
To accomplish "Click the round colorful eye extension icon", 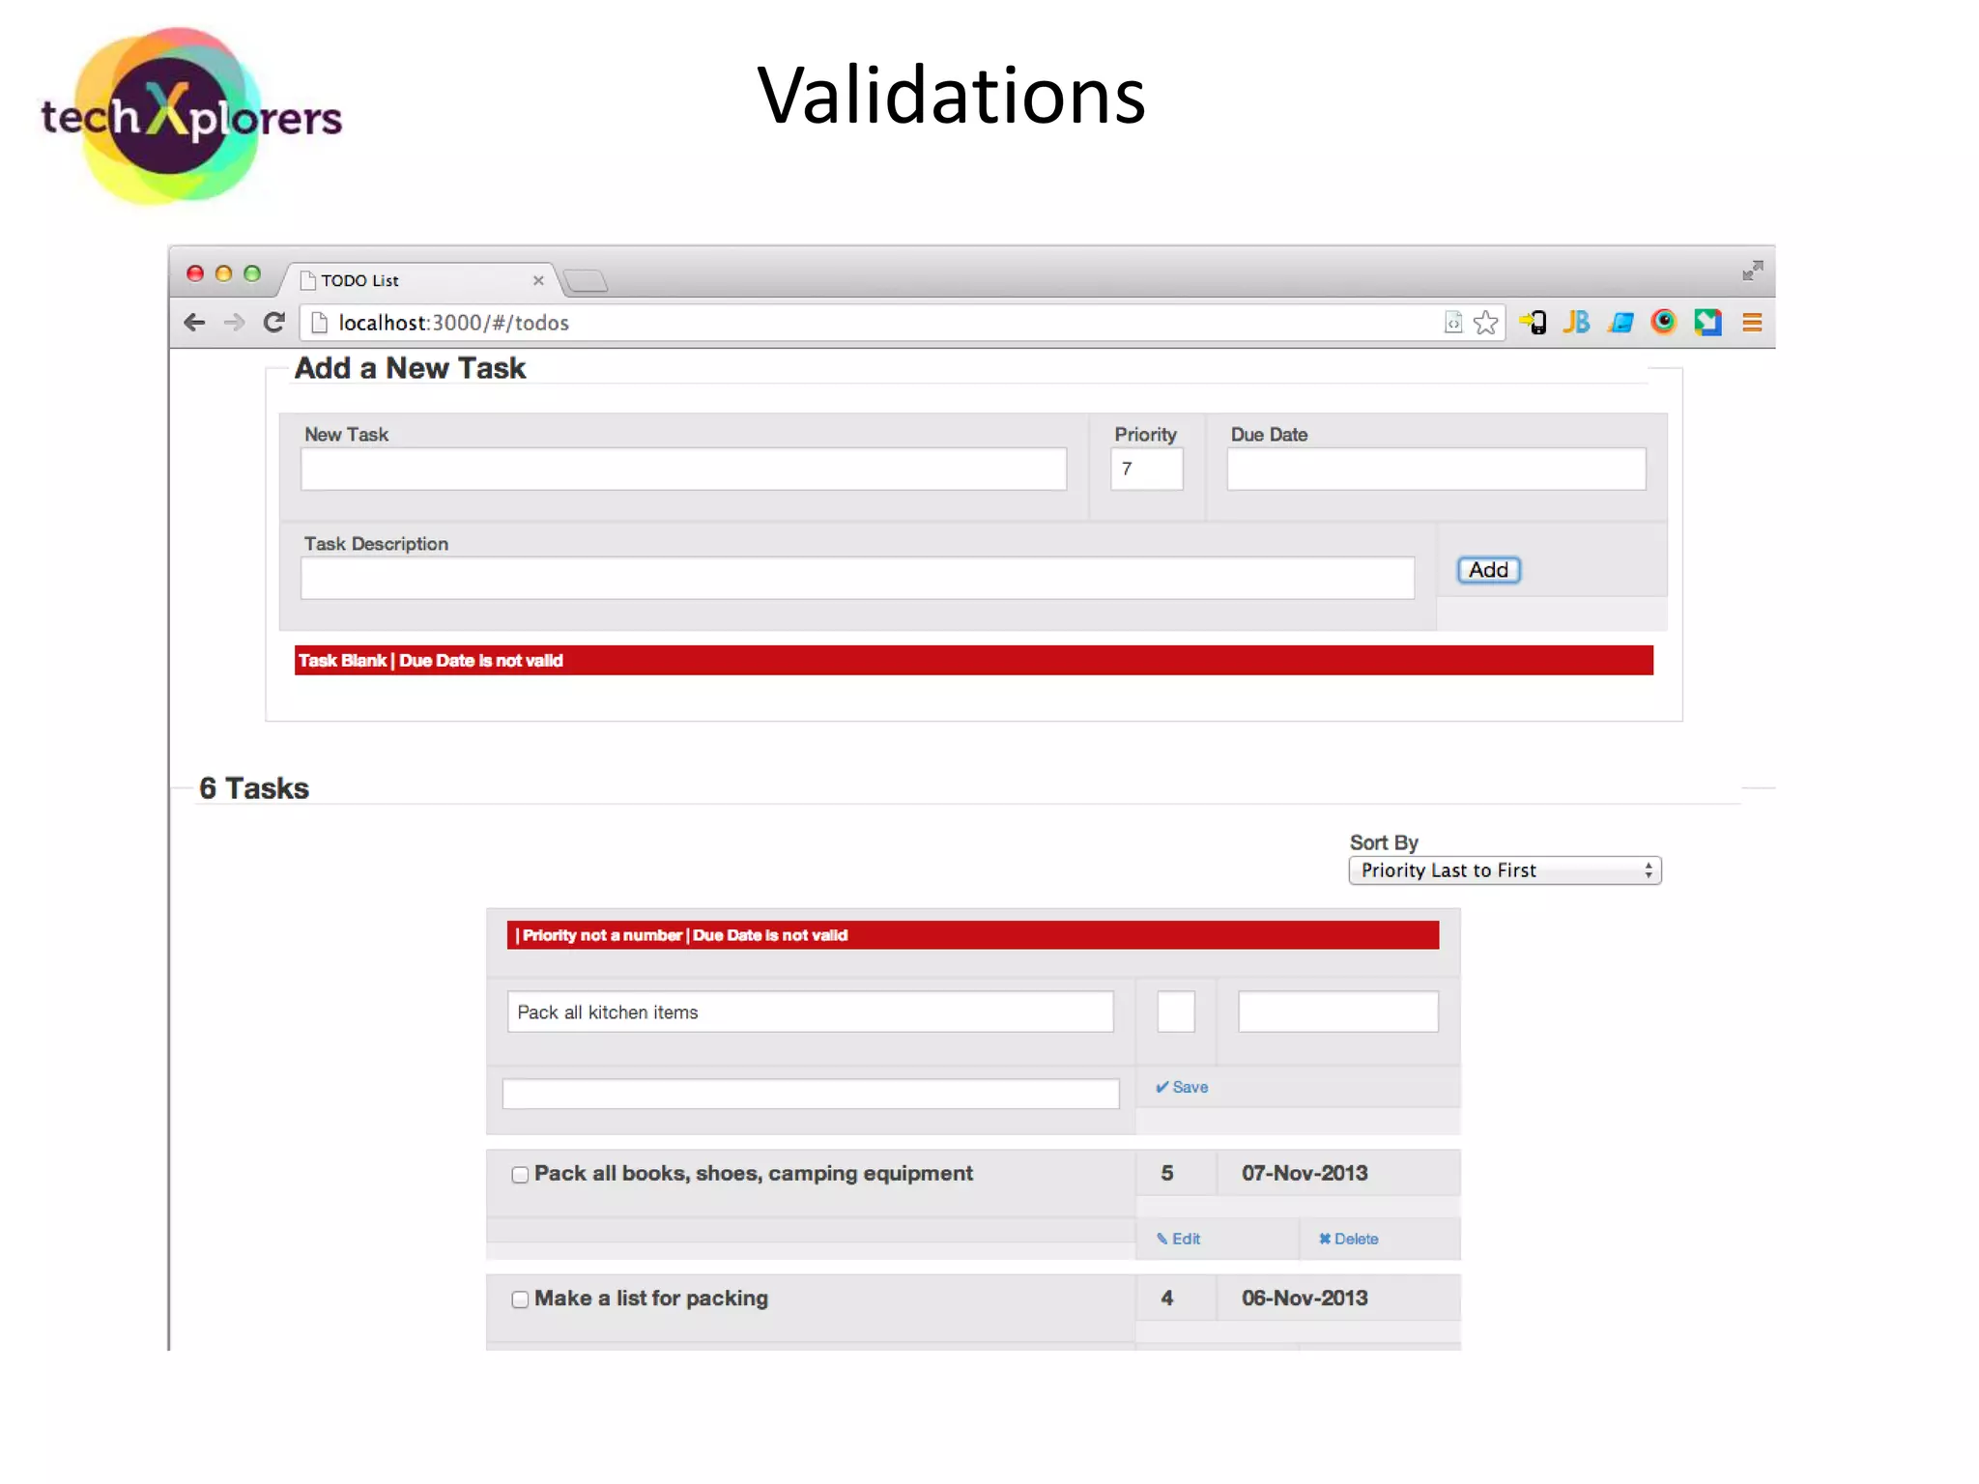I will (x=1663, y=322).
